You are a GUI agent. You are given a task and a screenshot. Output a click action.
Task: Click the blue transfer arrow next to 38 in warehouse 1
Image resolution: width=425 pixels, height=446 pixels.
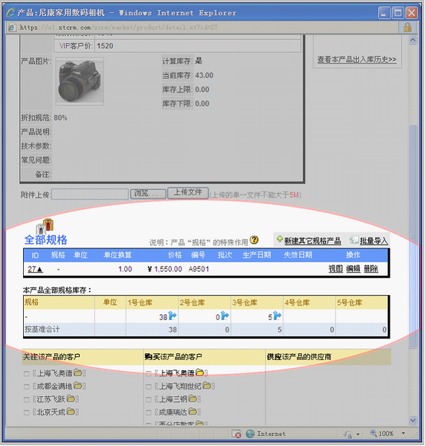point(173,316)
